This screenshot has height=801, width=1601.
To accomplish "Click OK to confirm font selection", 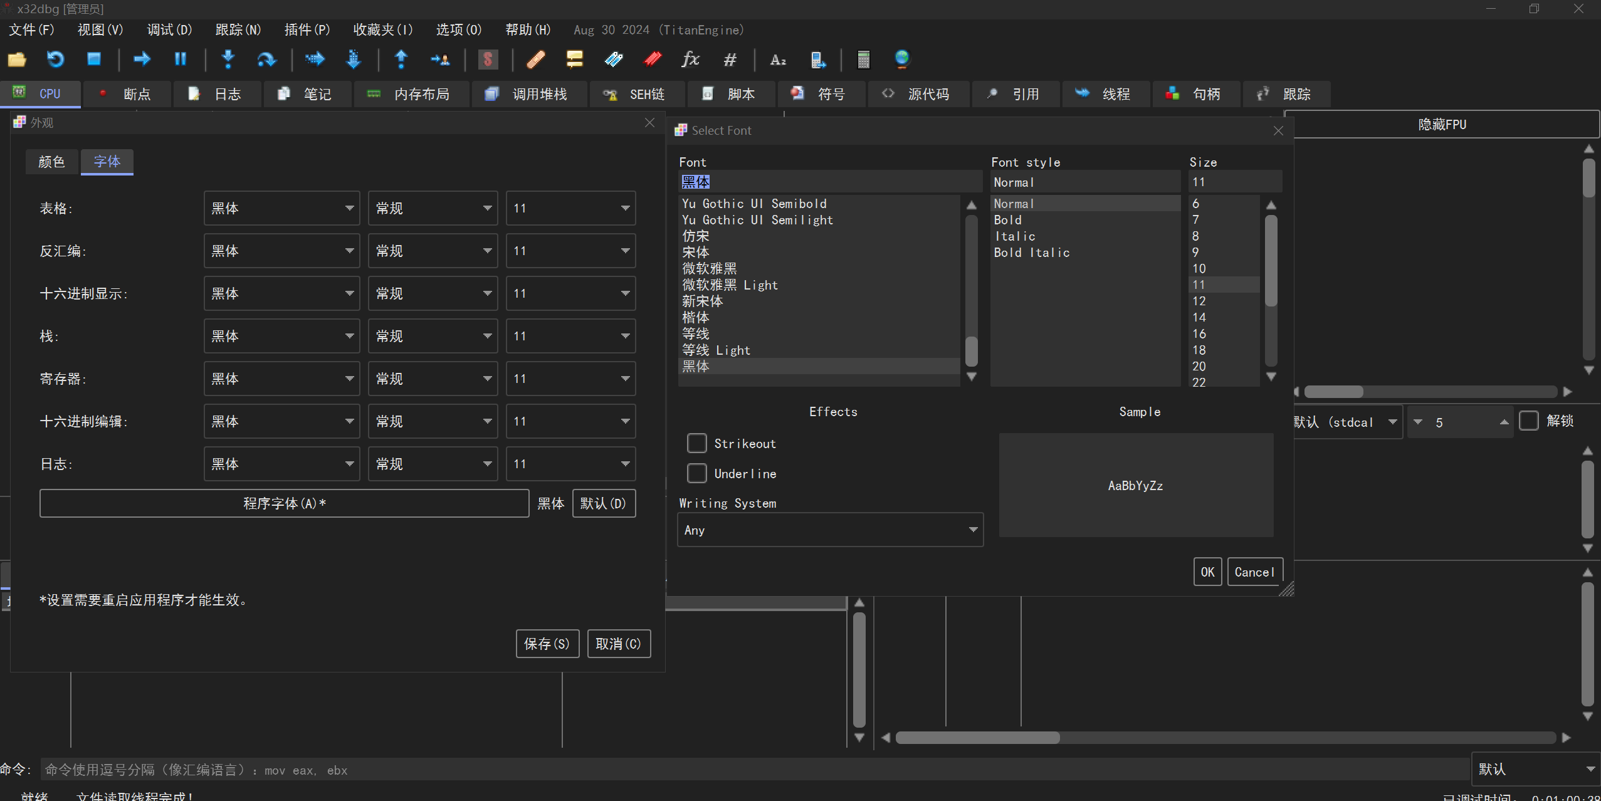I will (x=1207, y=571).
